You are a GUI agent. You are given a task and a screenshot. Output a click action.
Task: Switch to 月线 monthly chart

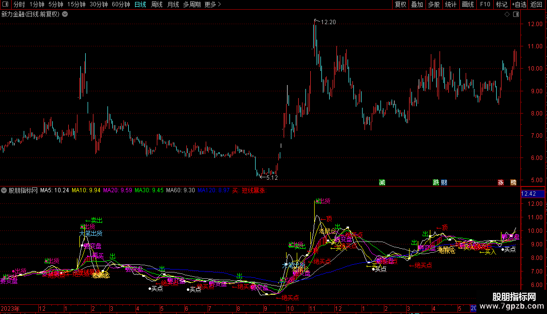click(173, 4)
